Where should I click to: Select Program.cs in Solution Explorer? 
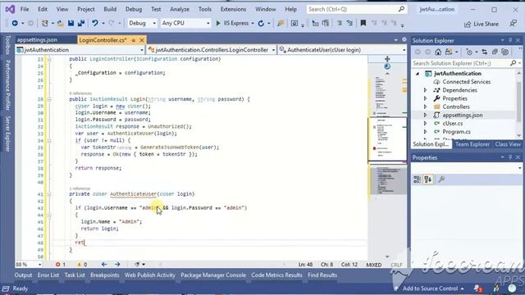[x=456, y=132]
